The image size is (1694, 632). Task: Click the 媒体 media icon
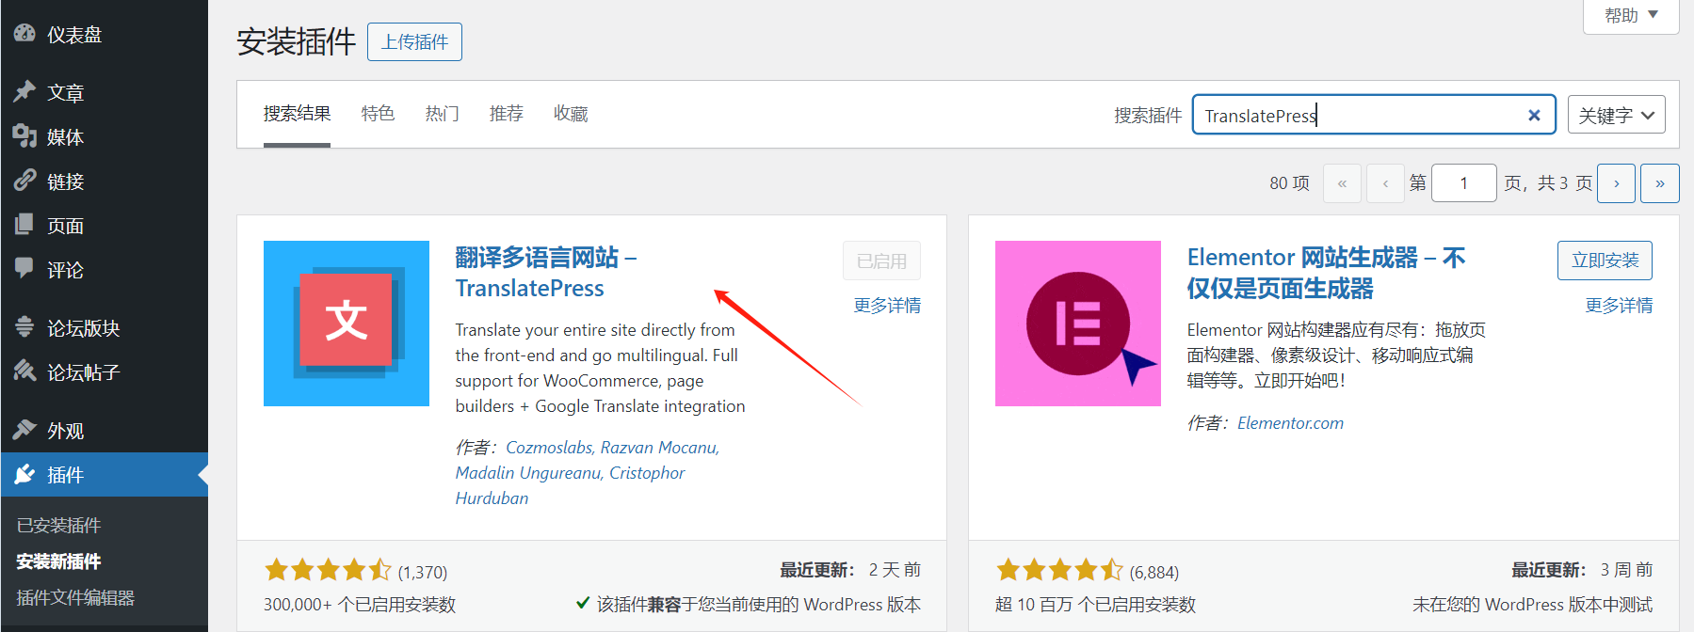point(24,135)
